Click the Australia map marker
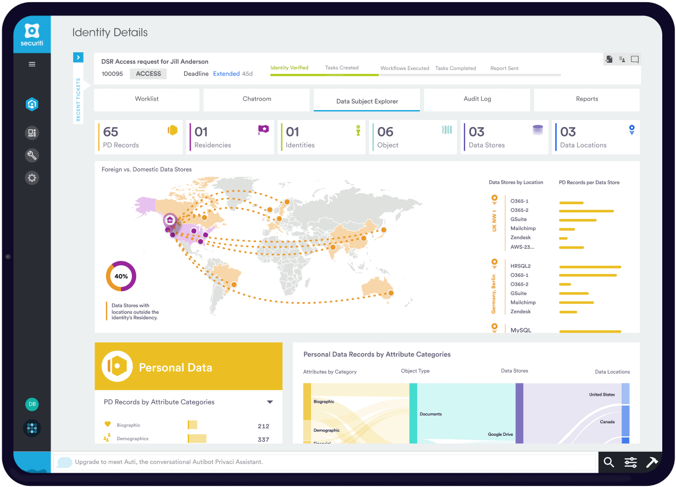The height and width of the screenshot is (487, 676). [x=391, y=293]
